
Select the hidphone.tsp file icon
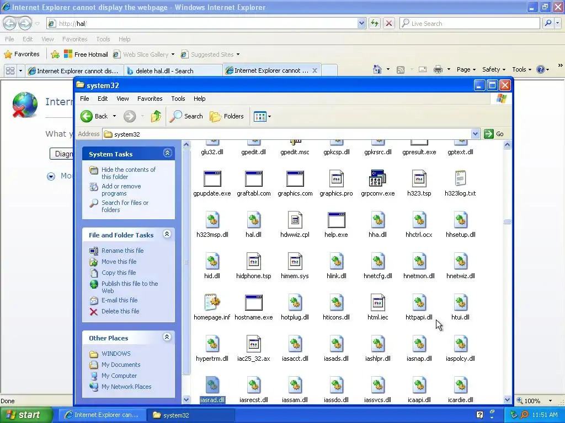pos(254,261)
